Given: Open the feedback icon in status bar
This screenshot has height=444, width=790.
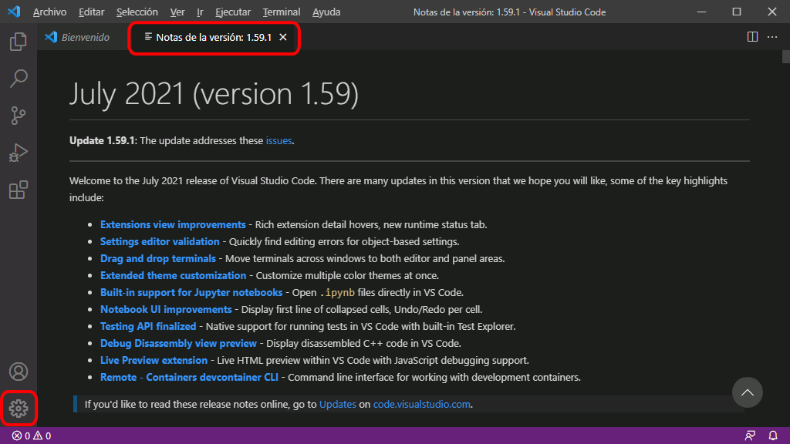Looking at the screenshot, I should [750, 436].
